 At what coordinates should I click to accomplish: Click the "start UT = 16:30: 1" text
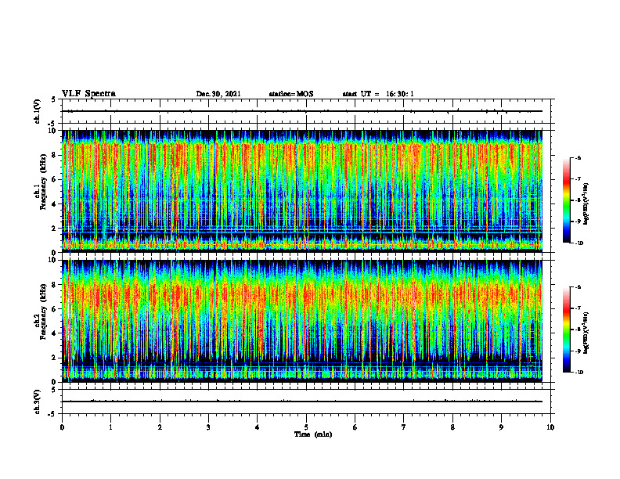[378, 94]
